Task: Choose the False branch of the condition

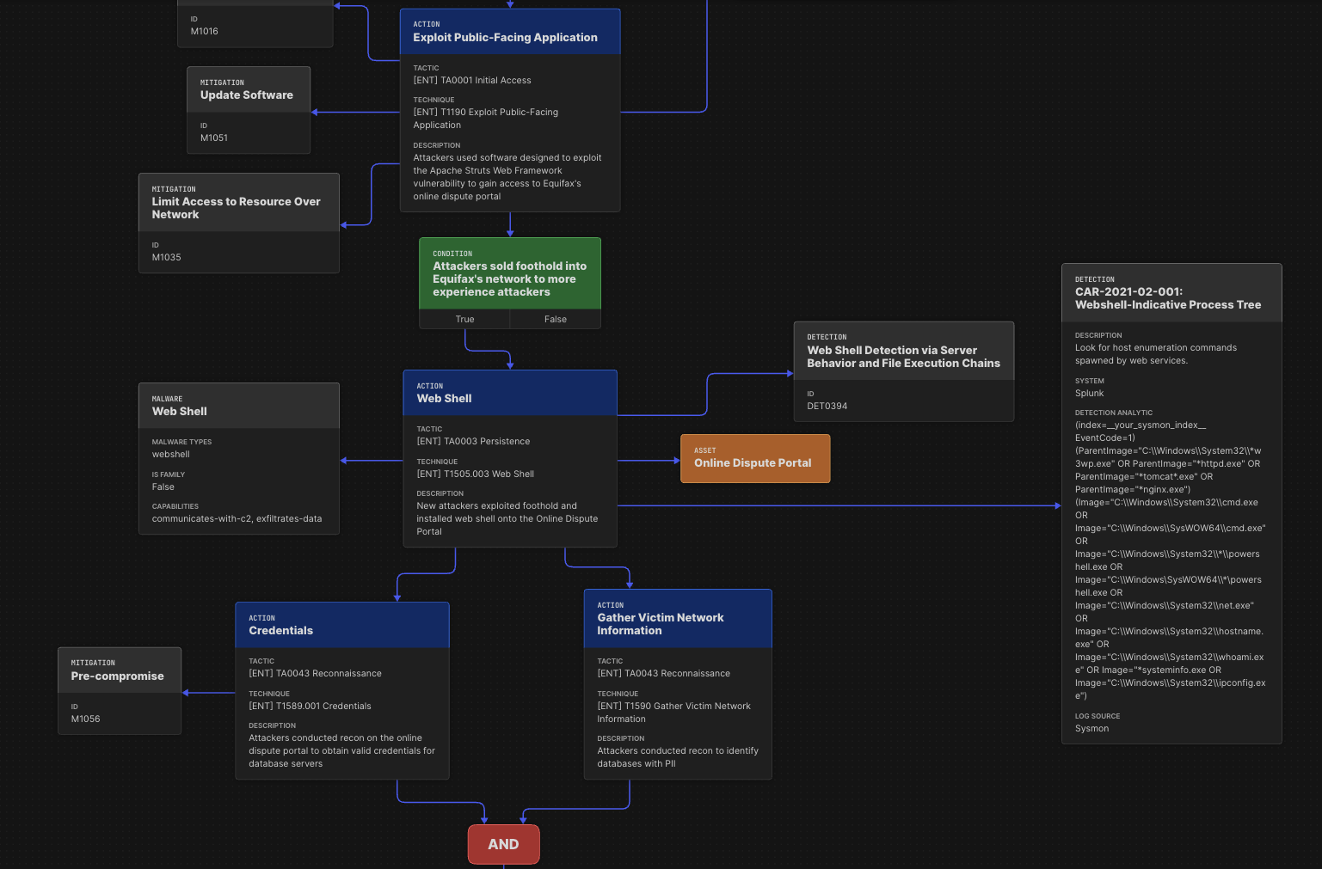Action: coord(556,319)
